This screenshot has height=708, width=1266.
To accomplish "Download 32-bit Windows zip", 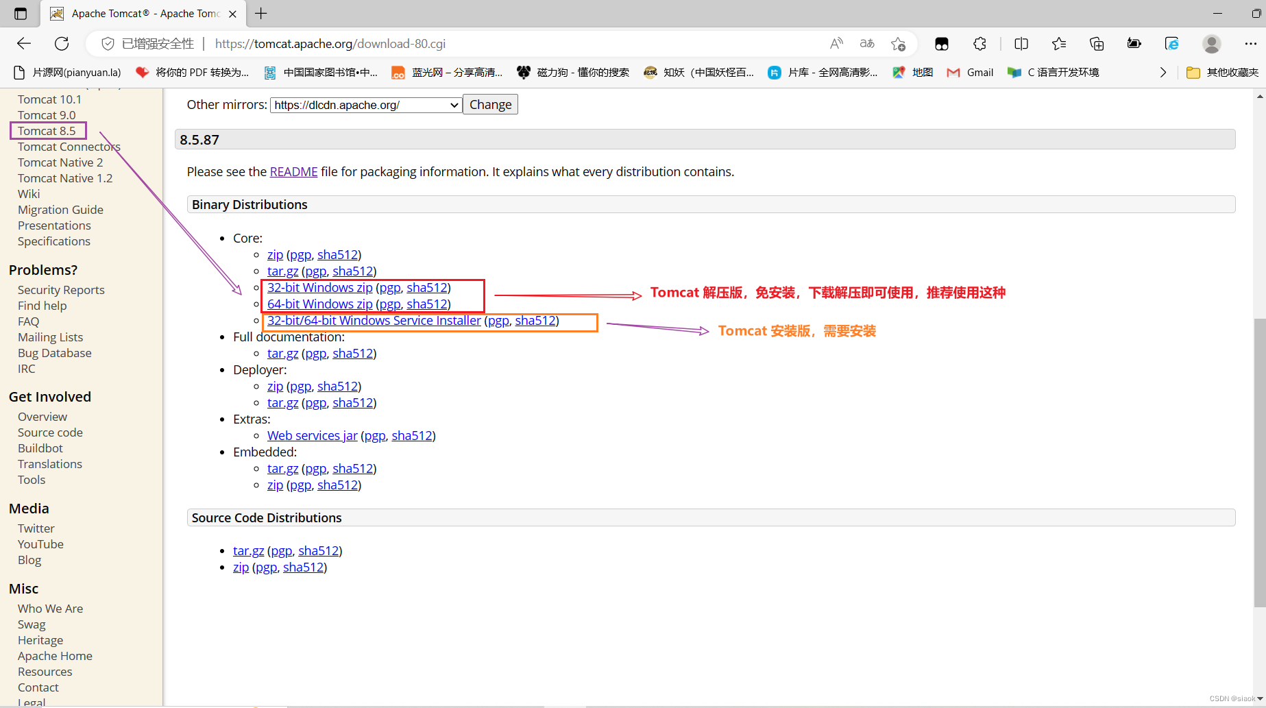I will tap(320, 288).
